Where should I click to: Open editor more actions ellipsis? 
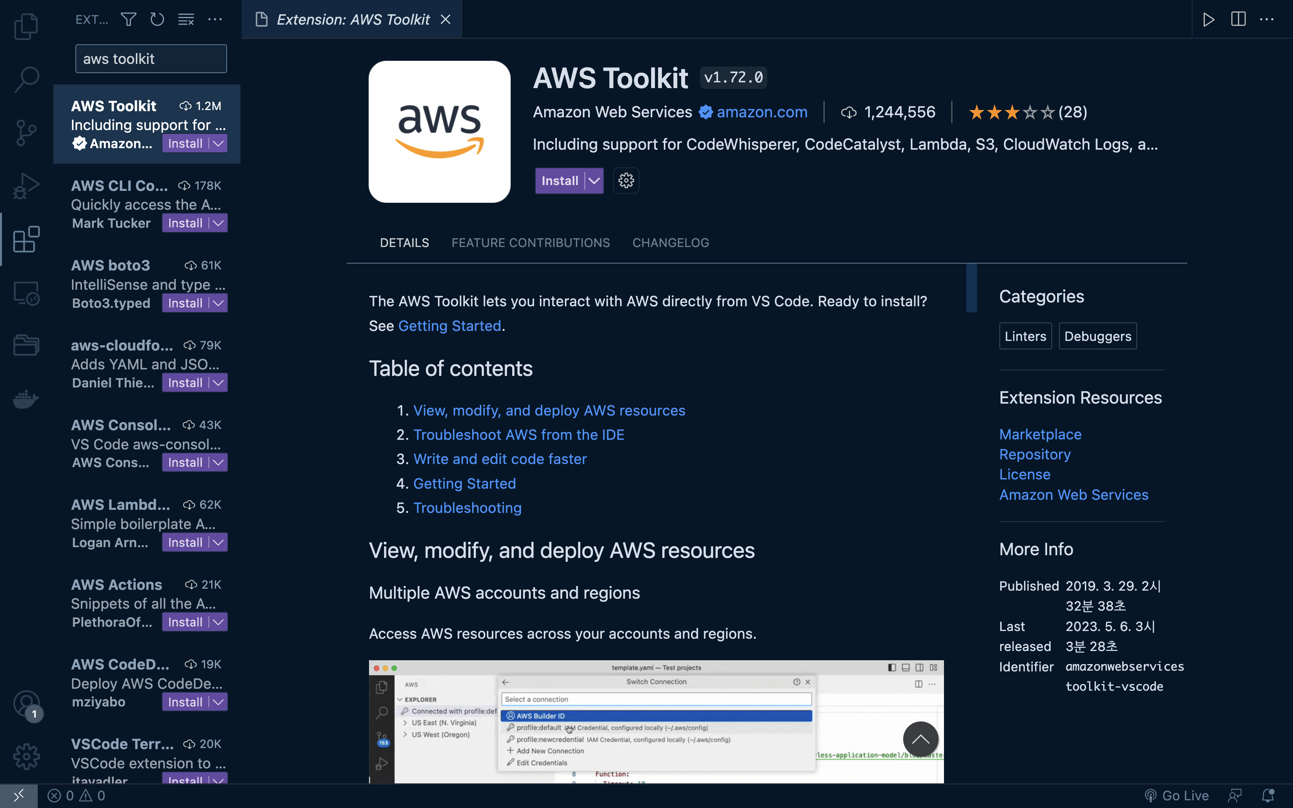pyautogui.click(x=1267, y=20)
